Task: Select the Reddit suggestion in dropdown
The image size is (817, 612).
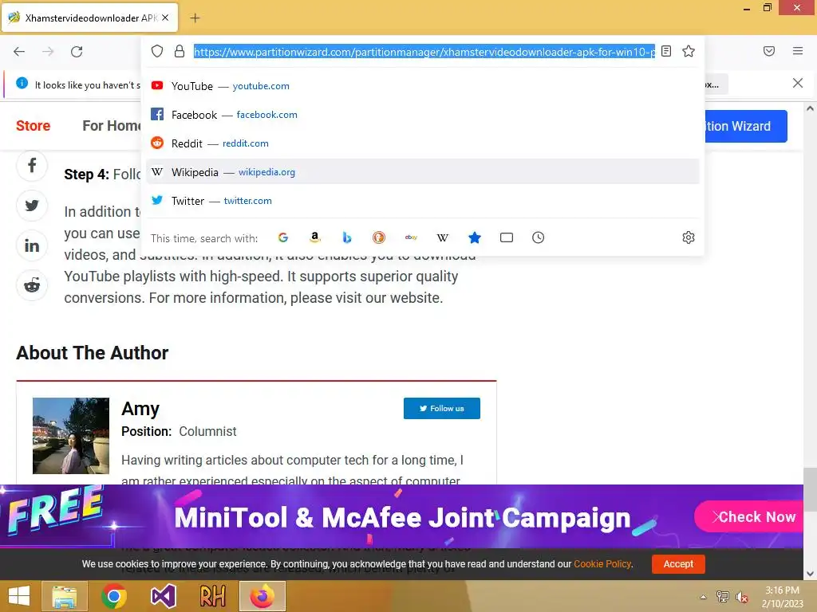Action: (423, 143)
